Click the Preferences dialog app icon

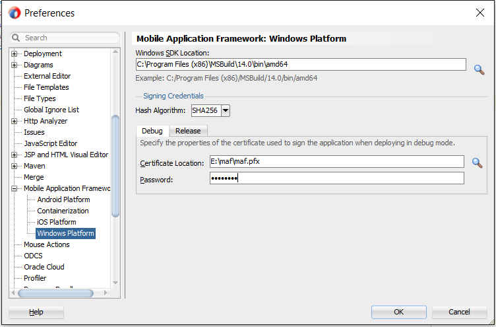[15, 13]
